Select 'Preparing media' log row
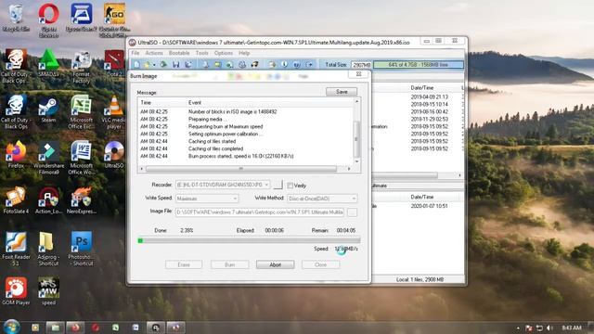The width and height of the screenshot is (594, 334). point(245,120)
